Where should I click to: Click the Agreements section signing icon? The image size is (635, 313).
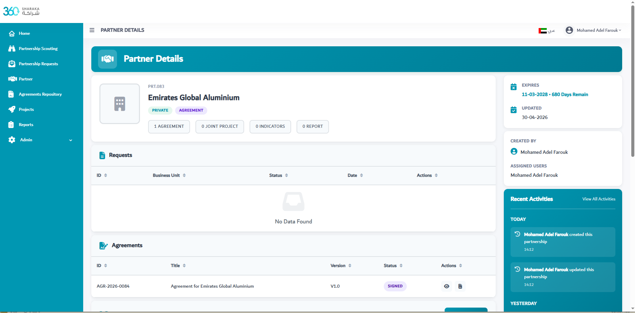pos(103,246)
